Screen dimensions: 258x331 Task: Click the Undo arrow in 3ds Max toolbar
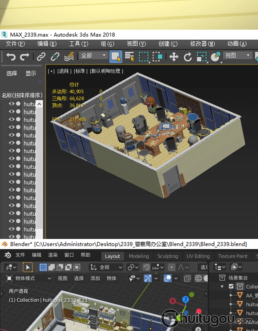[11, 57]
